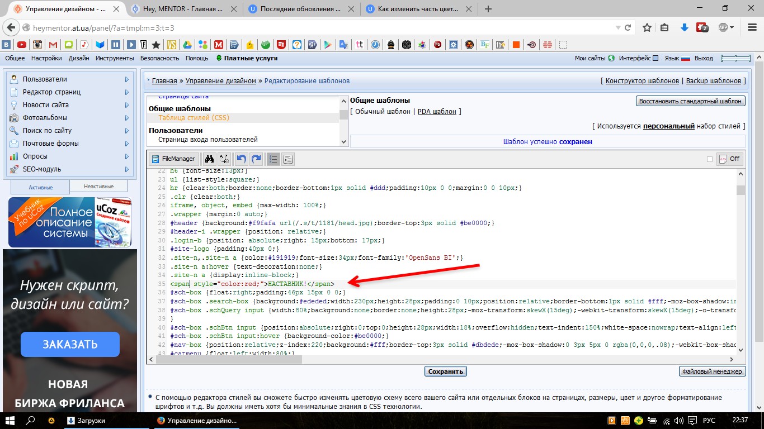Open the Дизайн menu

[79, 58]
